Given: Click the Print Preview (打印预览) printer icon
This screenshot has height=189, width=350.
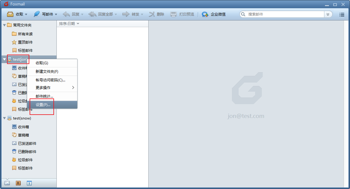Looking at the screenshot, I should pyautogui.click(x=173, y=14).
